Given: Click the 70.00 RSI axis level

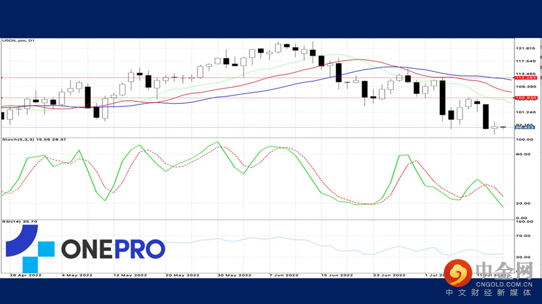Looking at the screenshot, I should [x=523, y=236].
